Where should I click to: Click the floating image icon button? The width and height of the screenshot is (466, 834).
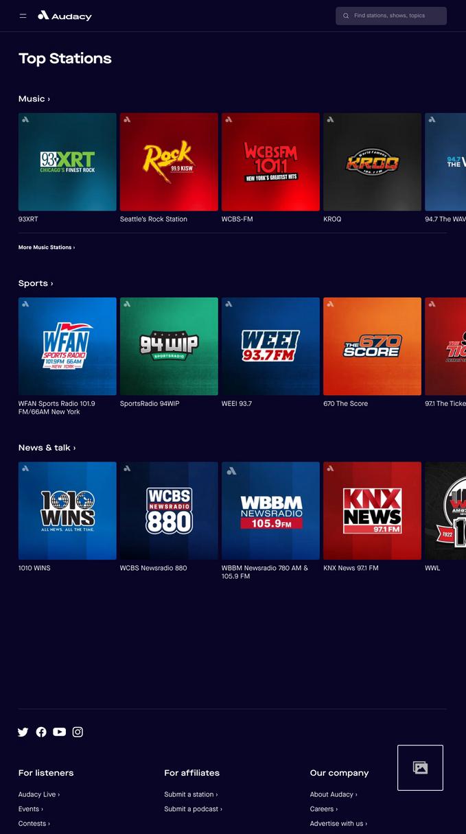click(x=420, y=767)
